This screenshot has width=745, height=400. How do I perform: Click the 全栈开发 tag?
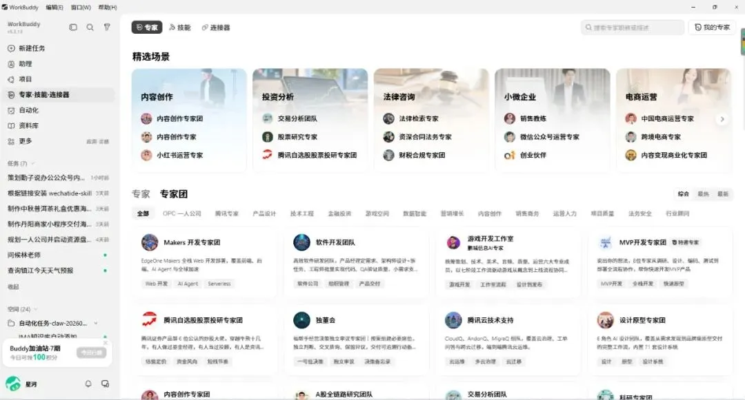(x=642, y=284)
